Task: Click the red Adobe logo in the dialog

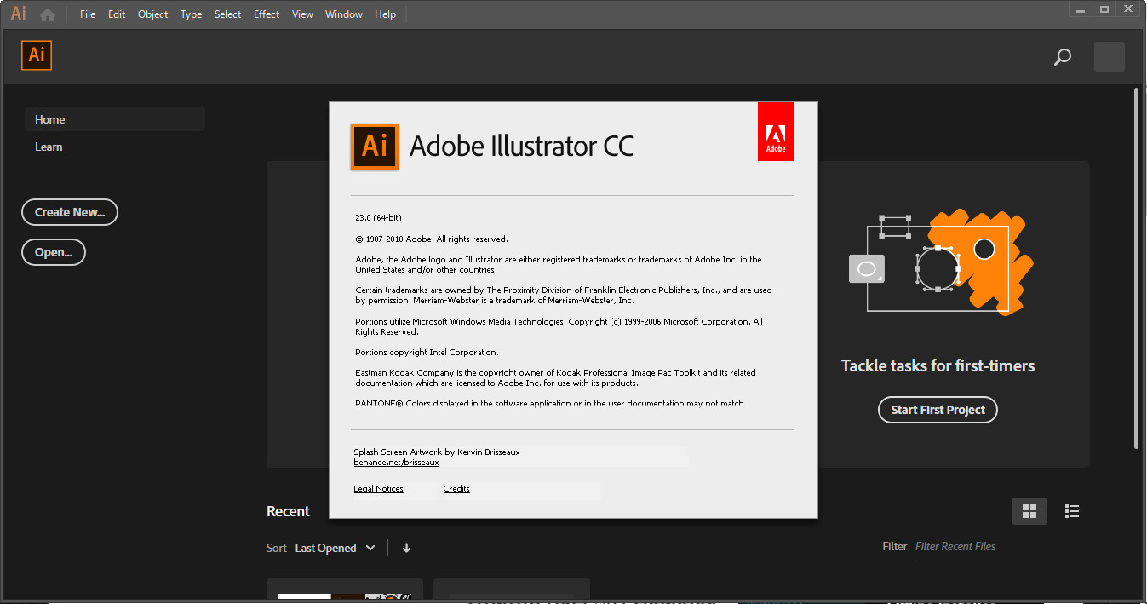Action: pyautogui.click(x=775, y=132)
